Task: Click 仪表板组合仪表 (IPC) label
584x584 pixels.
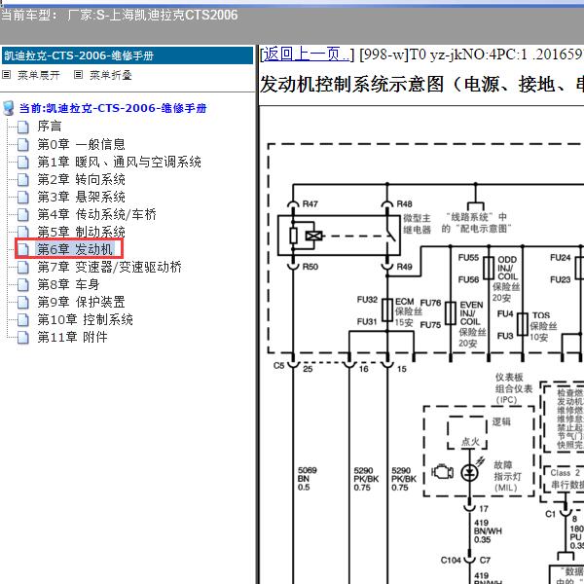Action: 513,388
